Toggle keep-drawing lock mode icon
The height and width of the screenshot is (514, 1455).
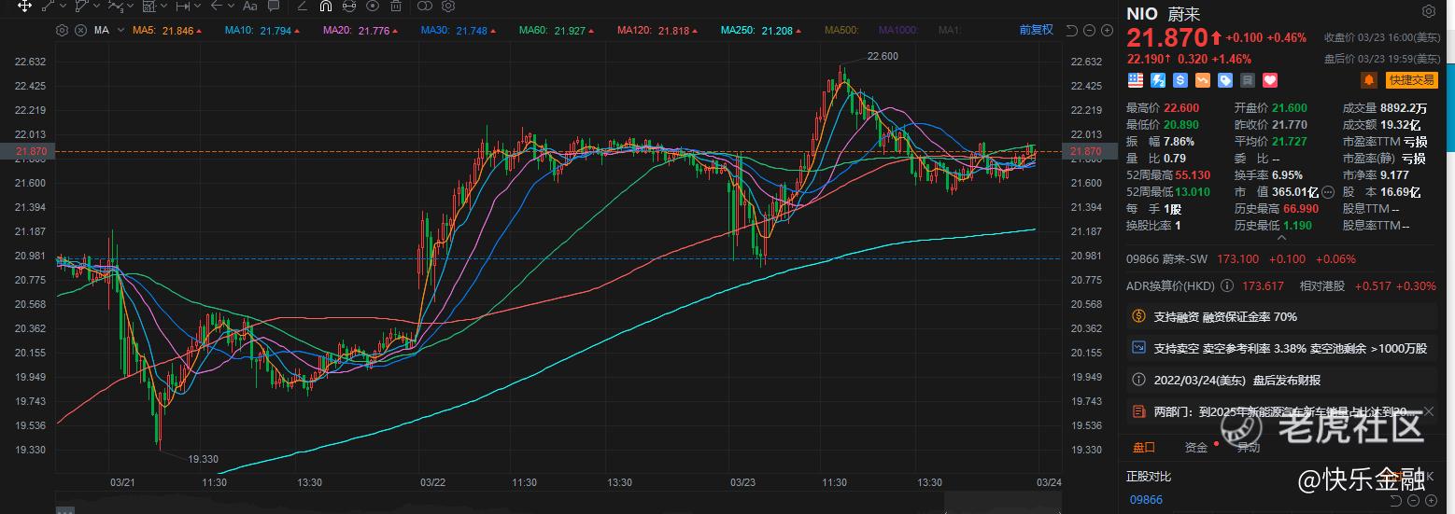(349, 6)
